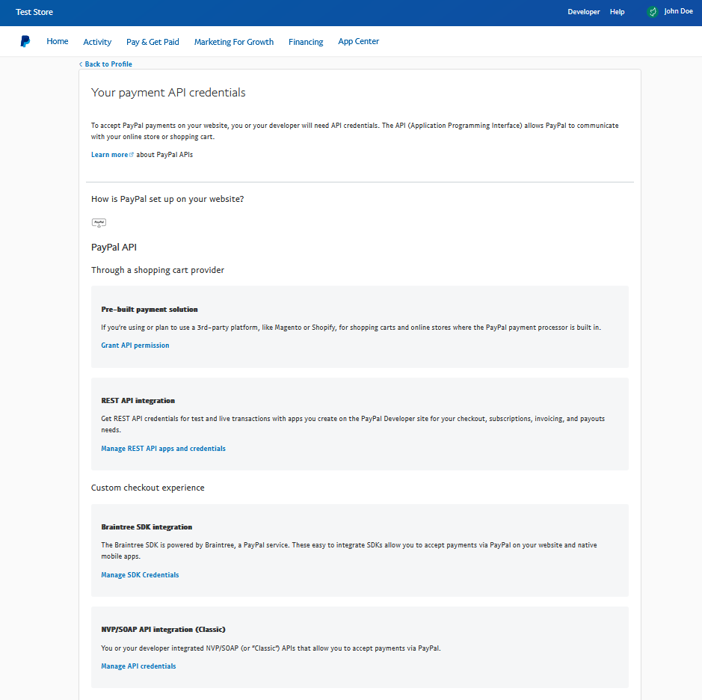Open Manage REST API apps and credentials
This screenshot has width=702, height=700.
[164, 448]
